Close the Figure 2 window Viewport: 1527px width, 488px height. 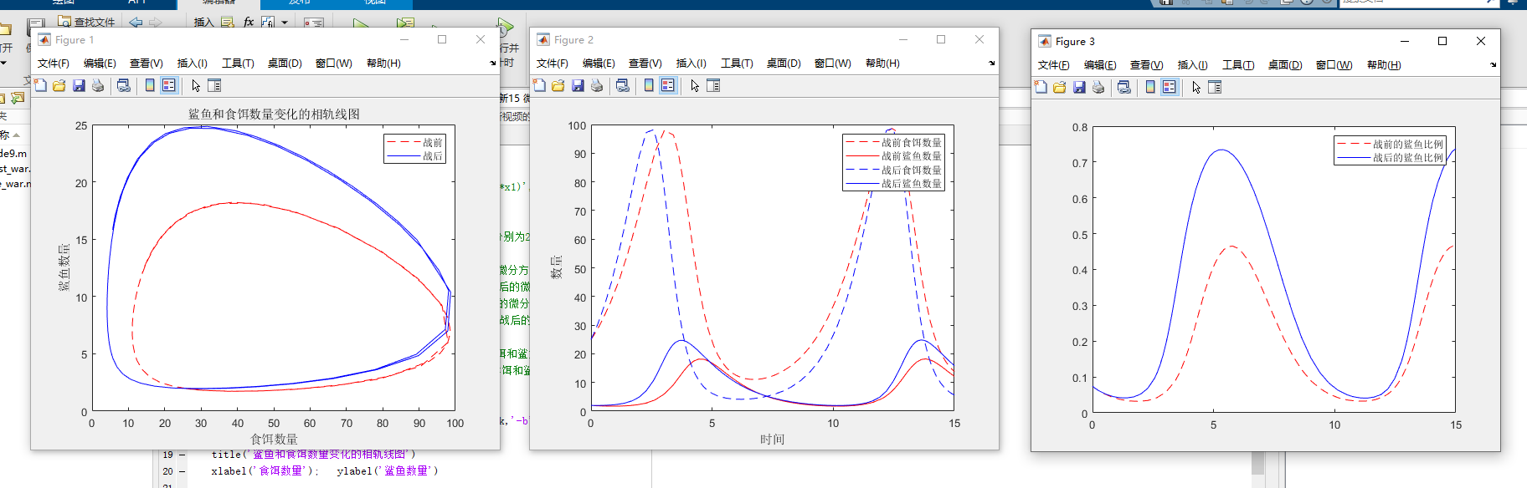tap(979, 39)
